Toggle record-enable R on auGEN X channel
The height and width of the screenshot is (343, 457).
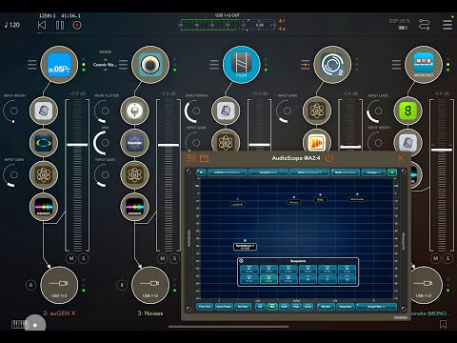(x=30, y=285)
